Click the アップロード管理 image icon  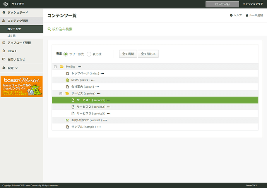pyautogui.click(x=4, y=43)
